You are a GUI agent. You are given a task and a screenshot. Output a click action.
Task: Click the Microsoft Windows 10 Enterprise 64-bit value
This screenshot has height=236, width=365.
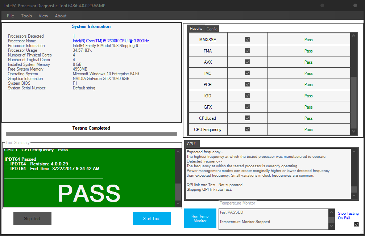pos(106,74)
